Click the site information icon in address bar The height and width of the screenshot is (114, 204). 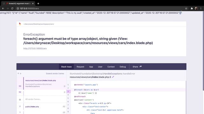pos(18,9)
